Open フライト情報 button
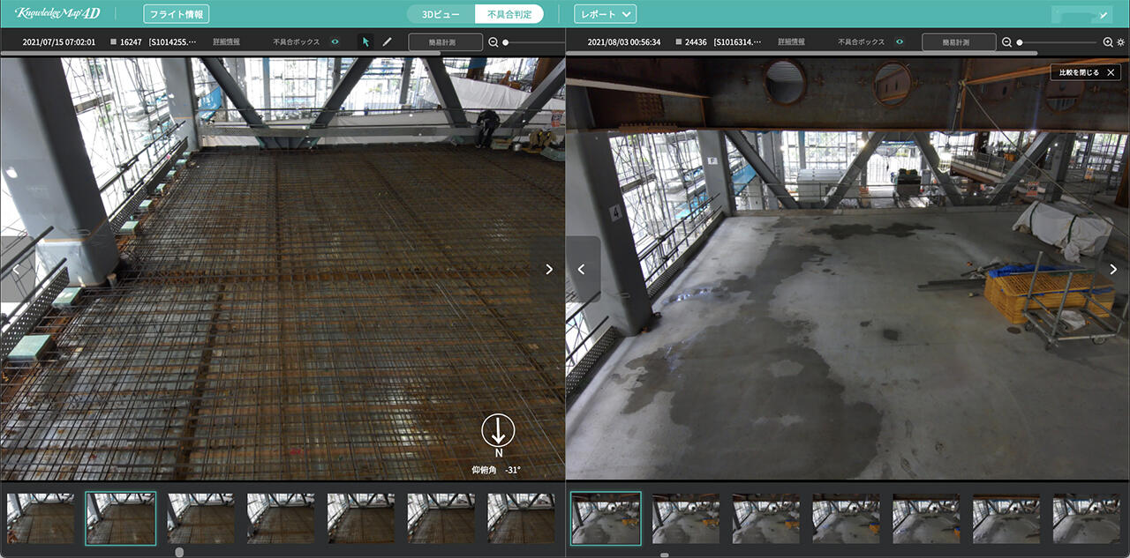 pos(177,14)
